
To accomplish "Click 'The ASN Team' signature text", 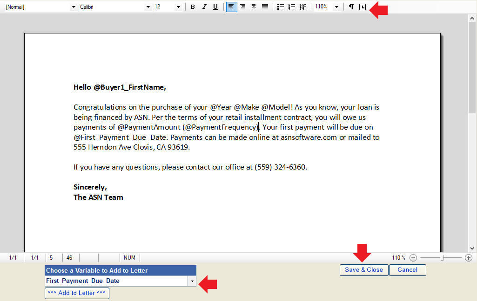I will 98,197.
